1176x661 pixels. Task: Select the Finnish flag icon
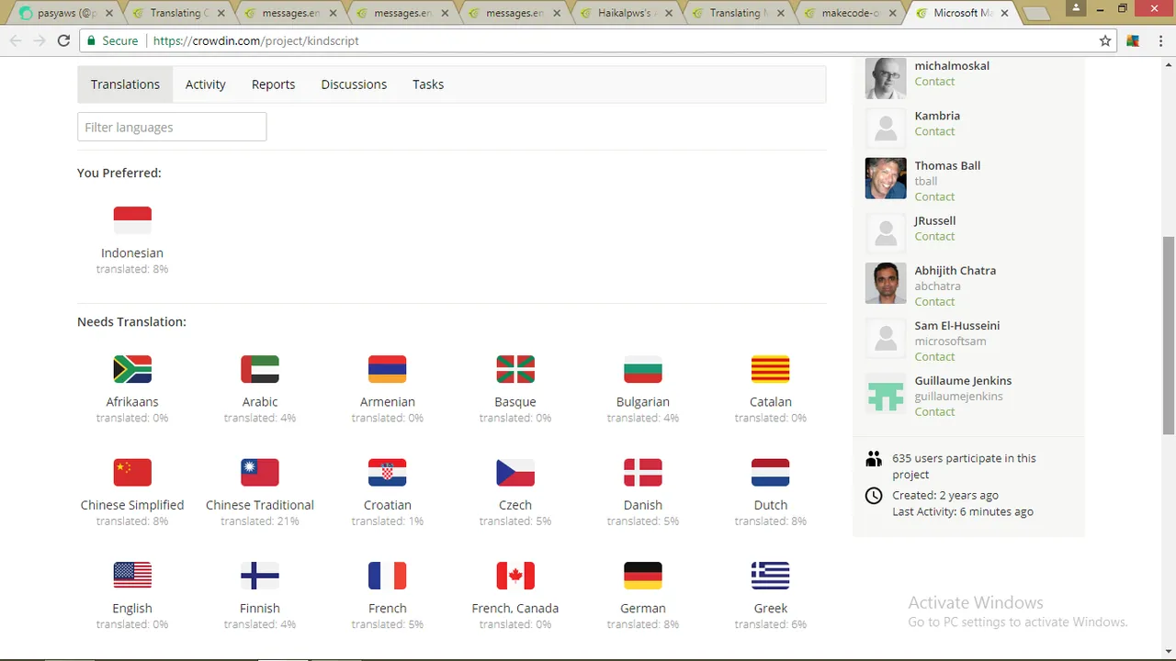point(260,576)
